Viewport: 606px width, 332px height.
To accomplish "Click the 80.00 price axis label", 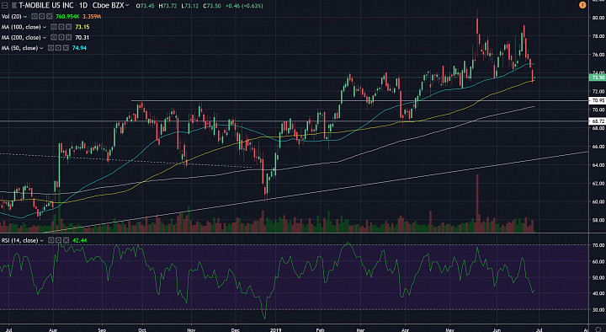I will (x=598, y=18).
